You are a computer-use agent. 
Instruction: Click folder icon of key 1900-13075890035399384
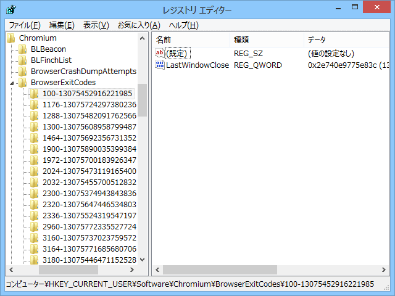(x=35, y=149)
